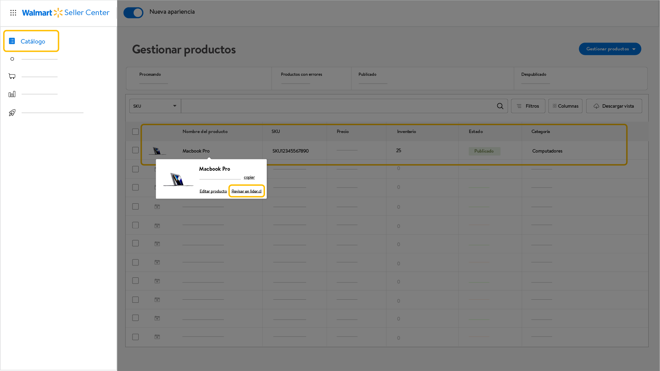Click the shopping cart sidebar icon
The width and height of the screenshot is (660, 371).
point(12,76)
